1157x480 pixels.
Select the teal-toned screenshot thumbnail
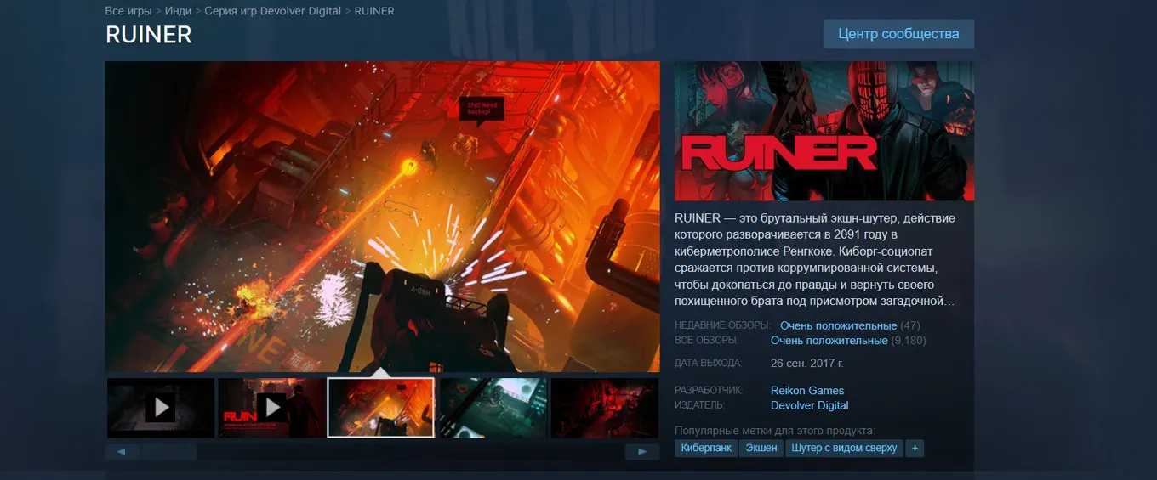point(493,408)
